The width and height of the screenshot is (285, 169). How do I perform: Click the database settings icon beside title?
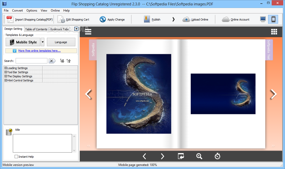[9, 132]
